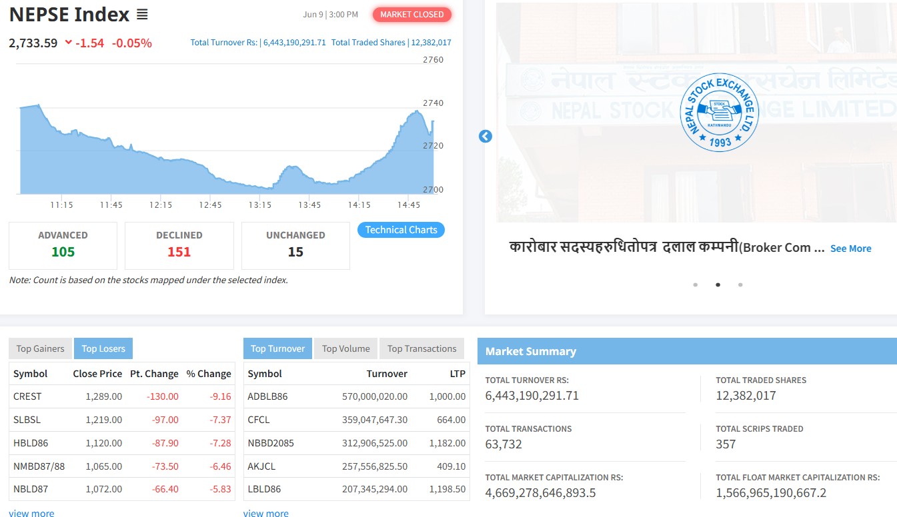Click view more under Top Losers
The width and height of the screenshot is (897, 517).
coord(32,513)
